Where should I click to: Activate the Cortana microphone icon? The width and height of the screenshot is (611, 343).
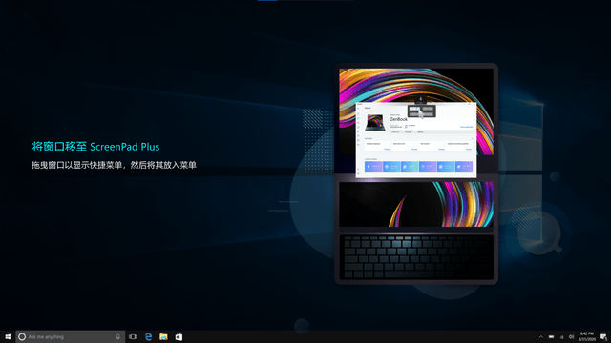point(117,336)
